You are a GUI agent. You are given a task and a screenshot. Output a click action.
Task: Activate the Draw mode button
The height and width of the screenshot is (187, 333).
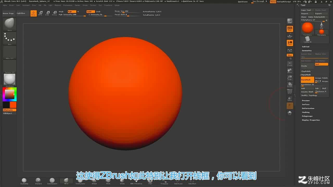click(33, 13)
